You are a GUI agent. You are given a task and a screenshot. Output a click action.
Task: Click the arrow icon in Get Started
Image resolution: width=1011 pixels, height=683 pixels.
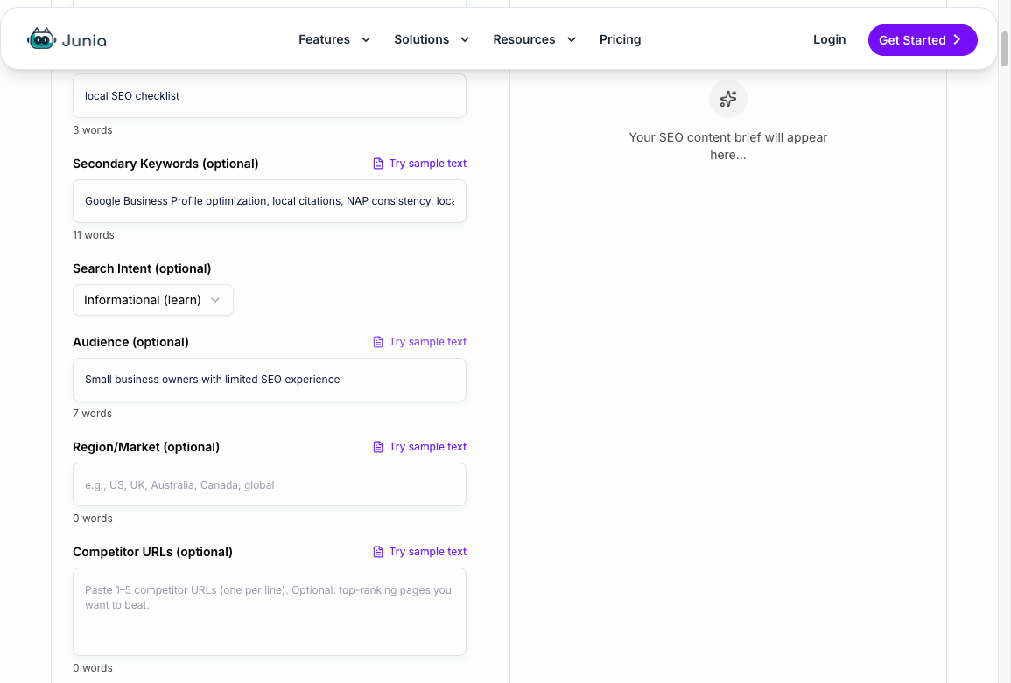[958, 40]
